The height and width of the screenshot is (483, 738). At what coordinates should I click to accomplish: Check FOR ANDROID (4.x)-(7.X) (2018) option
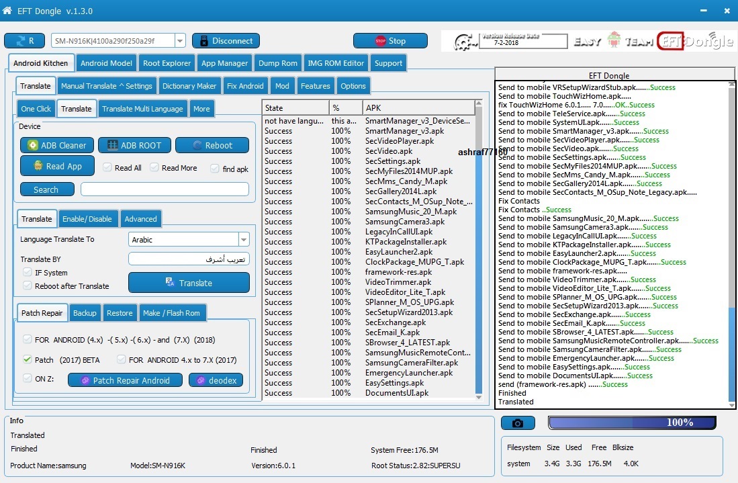pos(28,339)
